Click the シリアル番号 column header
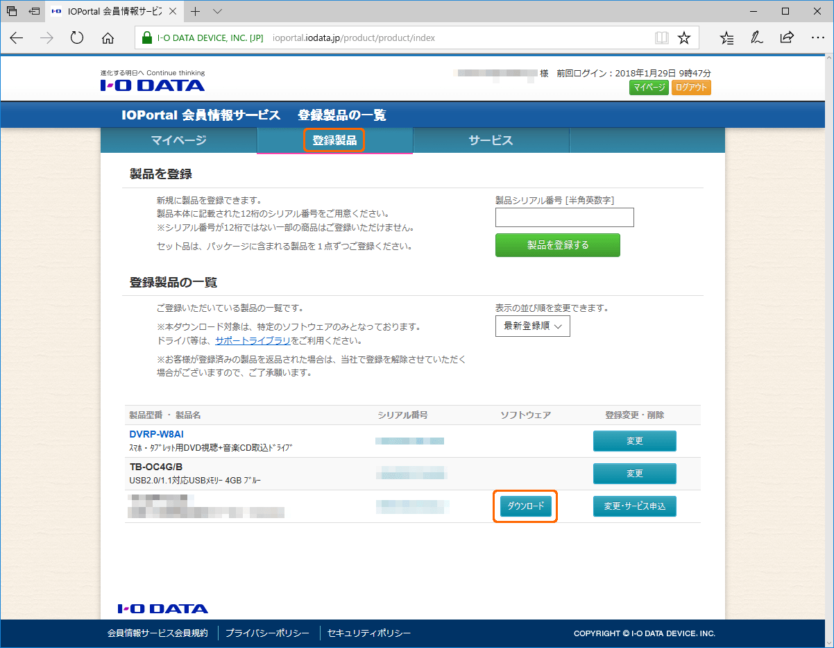This screenshot has height=648, width=834. [x=402, y=415]
